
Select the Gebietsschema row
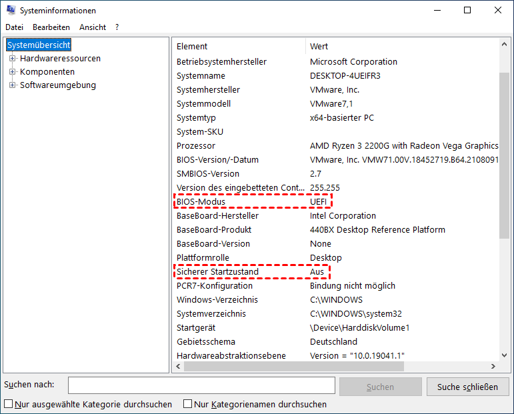[x=336, y=341]
